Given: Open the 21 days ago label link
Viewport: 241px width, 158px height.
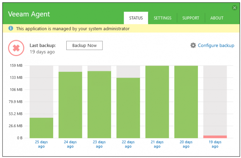Looking at the screenshot, I should 157,144.
